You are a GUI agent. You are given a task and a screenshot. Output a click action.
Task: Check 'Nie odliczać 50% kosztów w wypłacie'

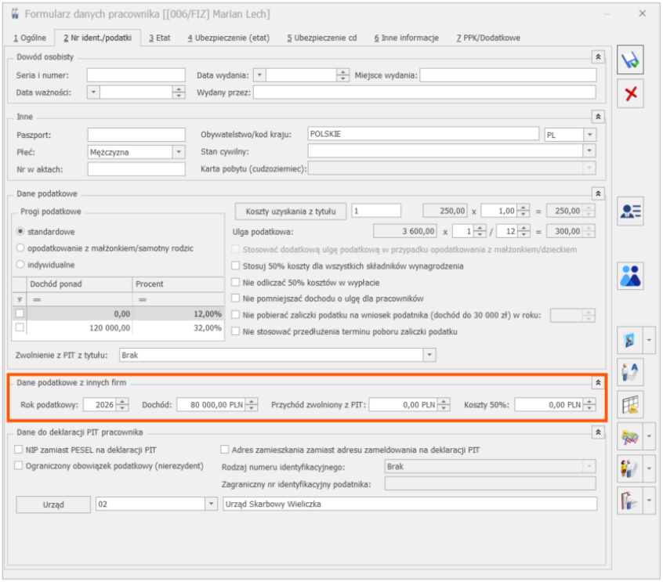236,282
